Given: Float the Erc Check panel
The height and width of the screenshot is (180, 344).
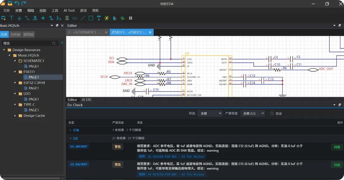Looking at the screenshot, I should click(340, 105).
